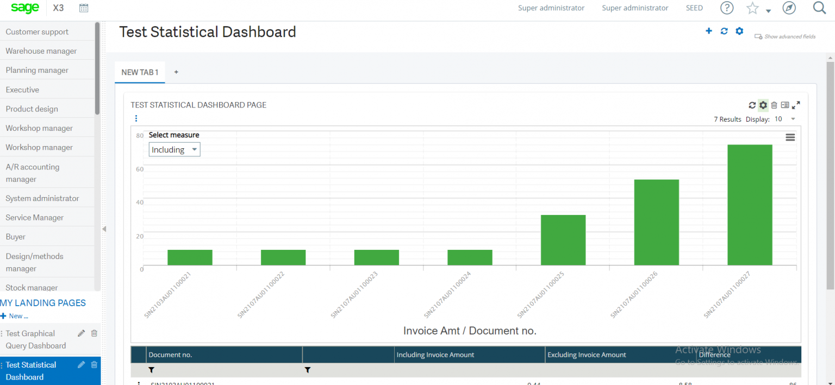Open the widget settings gear icon

pyautogui.click(x=763, y=105)
